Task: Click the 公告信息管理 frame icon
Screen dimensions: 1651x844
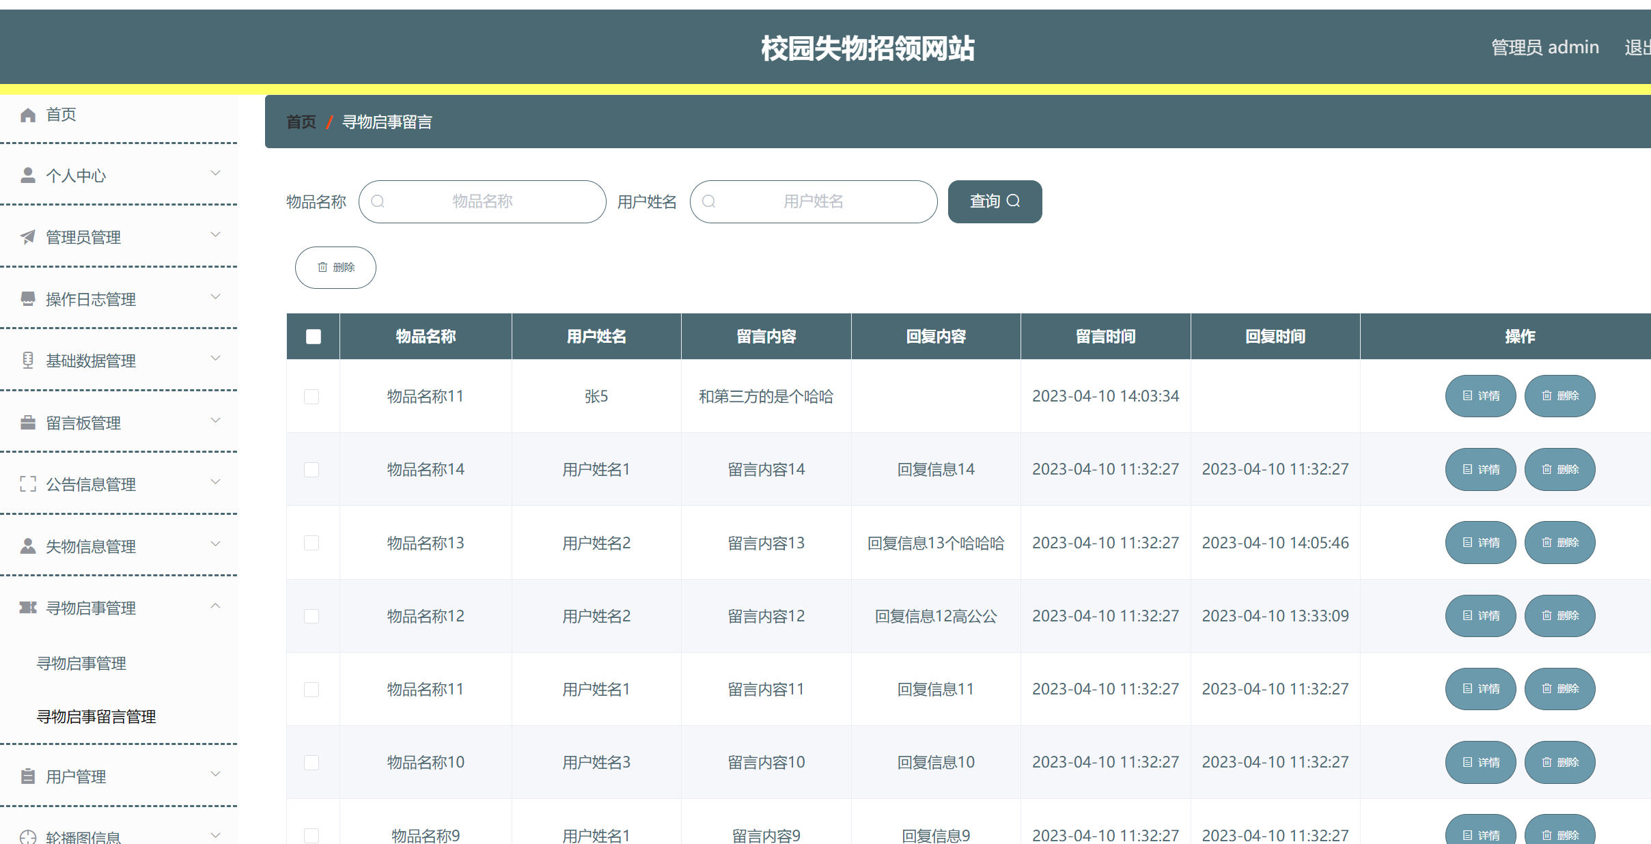Action: pyautogui.click(x=28, y=483)
